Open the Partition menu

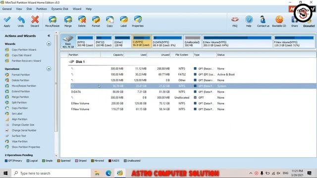tap(42, 9)
